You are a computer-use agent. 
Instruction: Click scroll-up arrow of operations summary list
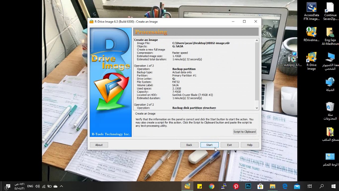pos(257,40)
